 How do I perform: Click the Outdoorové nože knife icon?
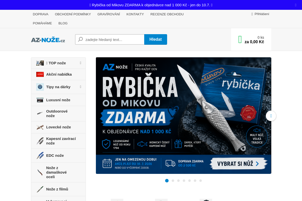coord(40,113)
